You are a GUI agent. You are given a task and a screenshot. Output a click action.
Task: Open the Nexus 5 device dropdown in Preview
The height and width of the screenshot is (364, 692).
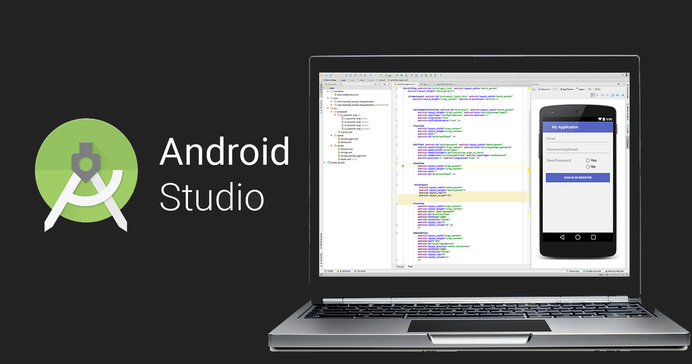[544, 89]
